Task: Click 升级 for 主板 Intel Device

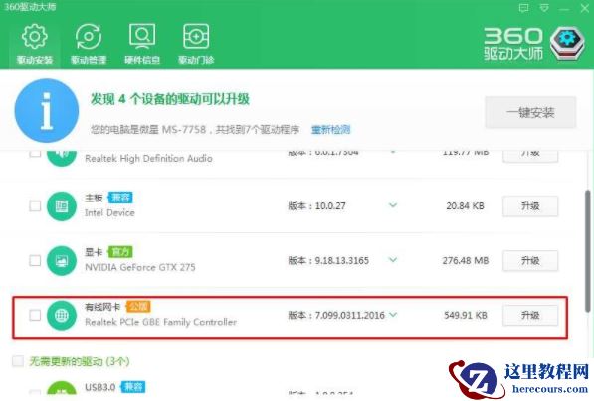Action: (530, 206)
